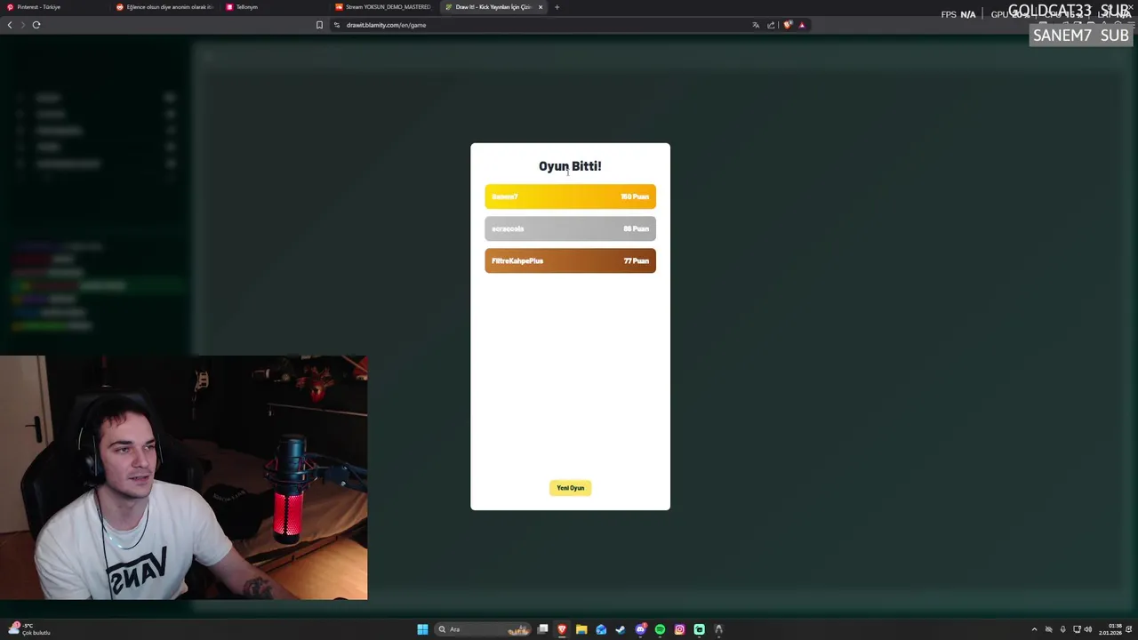Open the last taskbar app icon
The image size is (1138, 640).
(718, 629)
